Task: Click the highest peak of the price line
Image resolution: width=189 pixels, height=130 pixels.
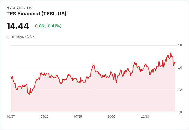Action: [171, 53]
